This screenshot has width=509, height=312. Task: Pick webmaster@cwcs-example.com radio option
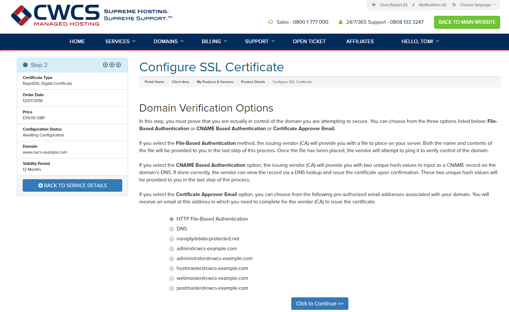(x=172, y=278)
